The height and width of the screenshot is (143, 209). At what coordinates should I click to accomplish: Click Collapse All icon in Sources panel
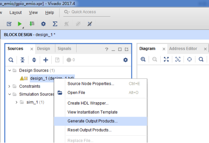(22, 60)
